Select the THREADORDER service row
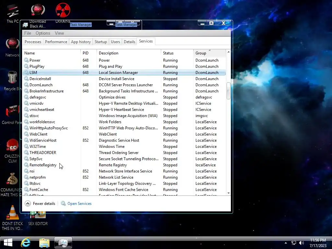Image resolution: width=332 pixels, height=249 pixels. tap(124, 152)
